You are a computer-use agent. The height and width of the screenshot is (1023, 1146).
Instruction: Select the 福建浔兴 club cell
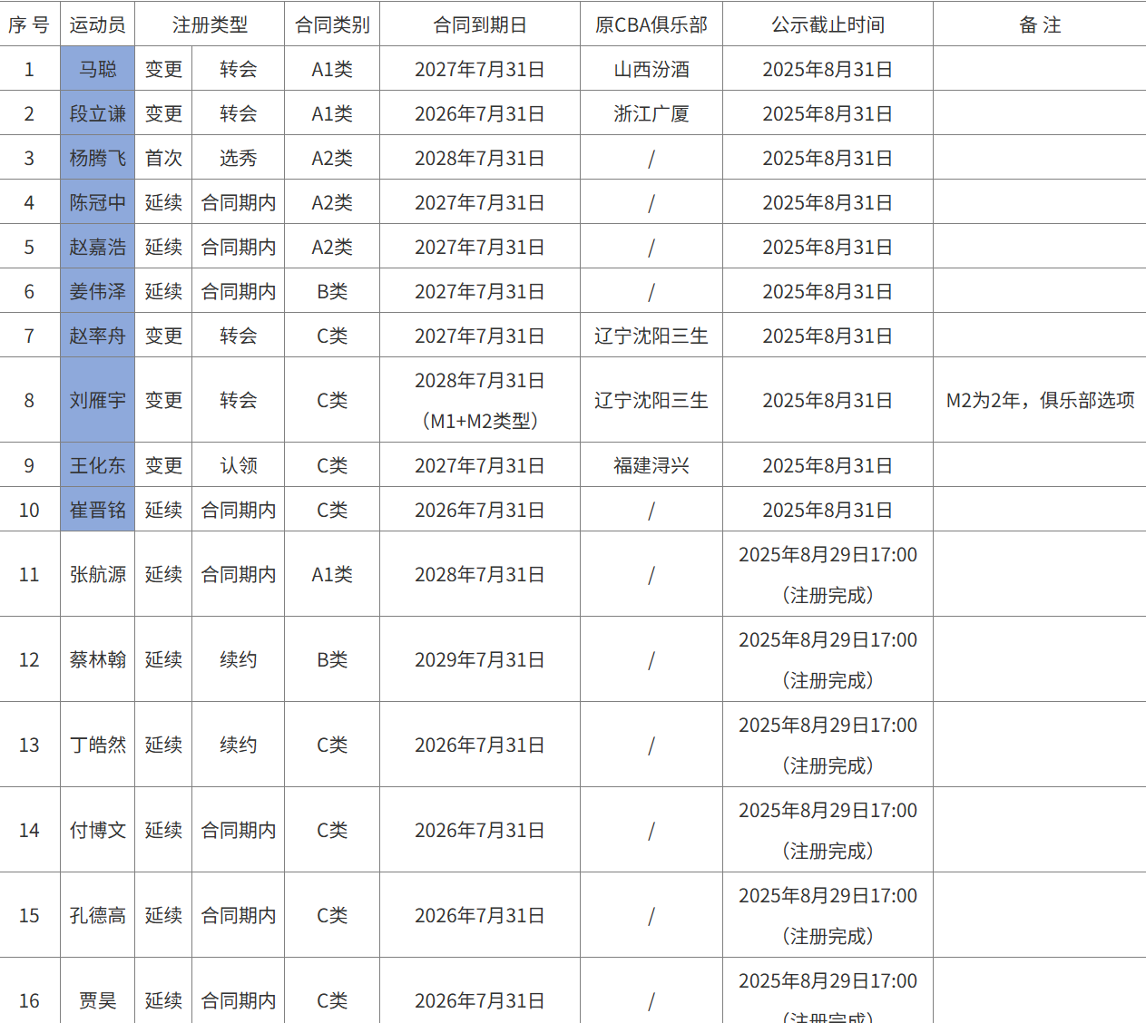[650, 464]
